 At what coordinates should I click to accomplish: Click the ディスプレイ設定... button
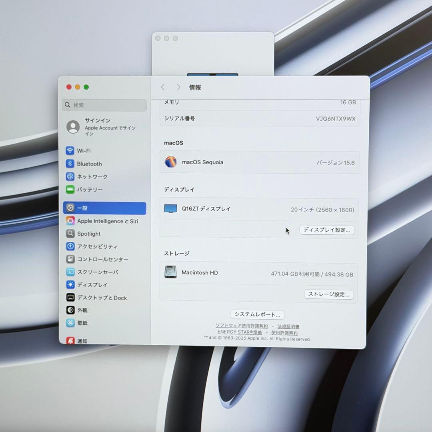point(327,230)
